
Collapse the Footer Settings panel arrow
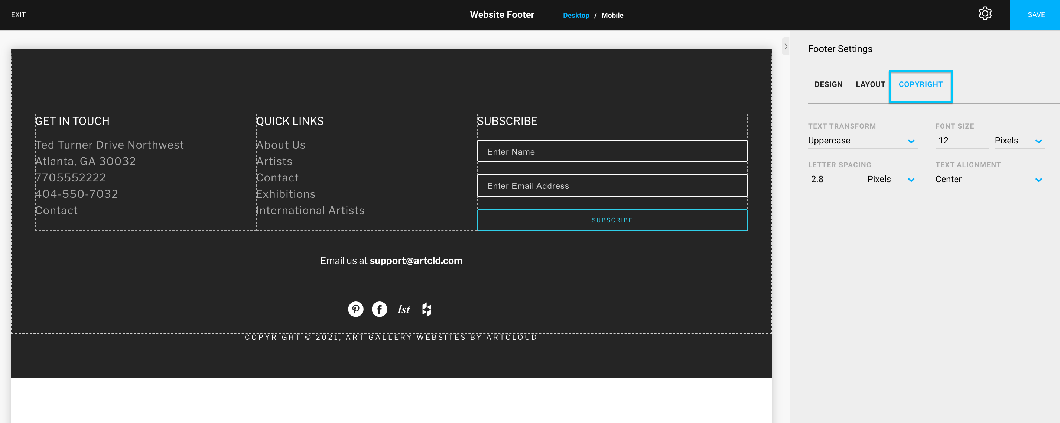pos(786,46)
